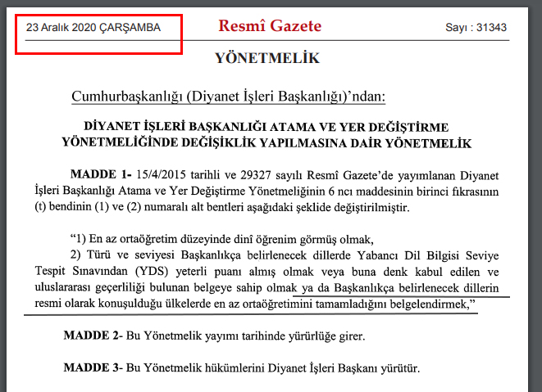The height and width of the screenshot is (392, 542).
Task: Click the sentence "Bu Yönetmelik yayımı tarihinde yürürlüğe girer."
Action: (x=245, y=336)
